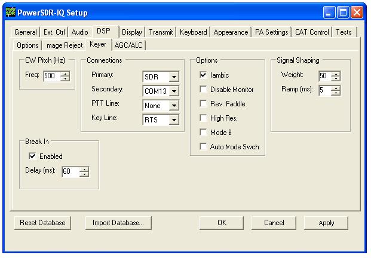Click the Apply button
Viewport: 371px width, 258px height.
326,223
